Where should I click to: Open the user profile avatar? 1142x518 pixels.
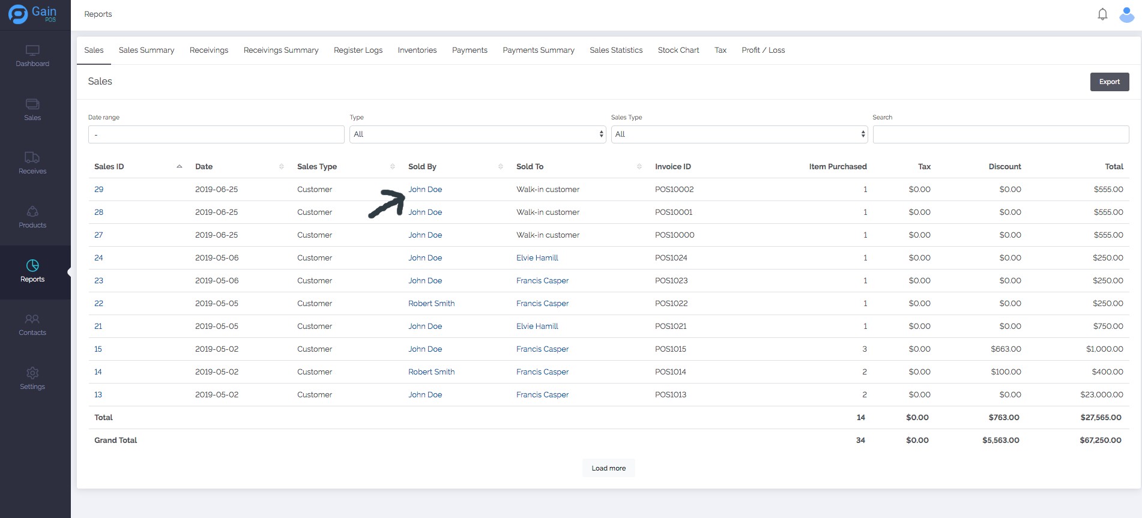coord(1126,14)
